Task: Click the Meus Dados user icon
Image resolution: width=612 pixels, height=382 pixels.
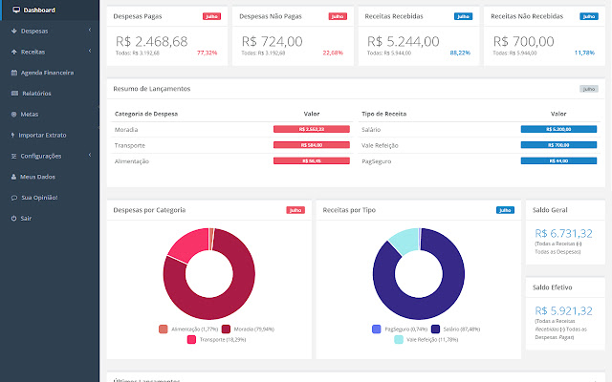Action: click(x=13, y=177)
